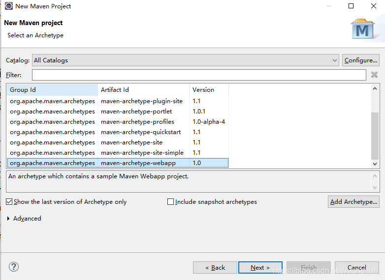Select the maven-archetype-site row
Image resolution: width=385 pixels, height=280 pixels.
pos(118,142)
